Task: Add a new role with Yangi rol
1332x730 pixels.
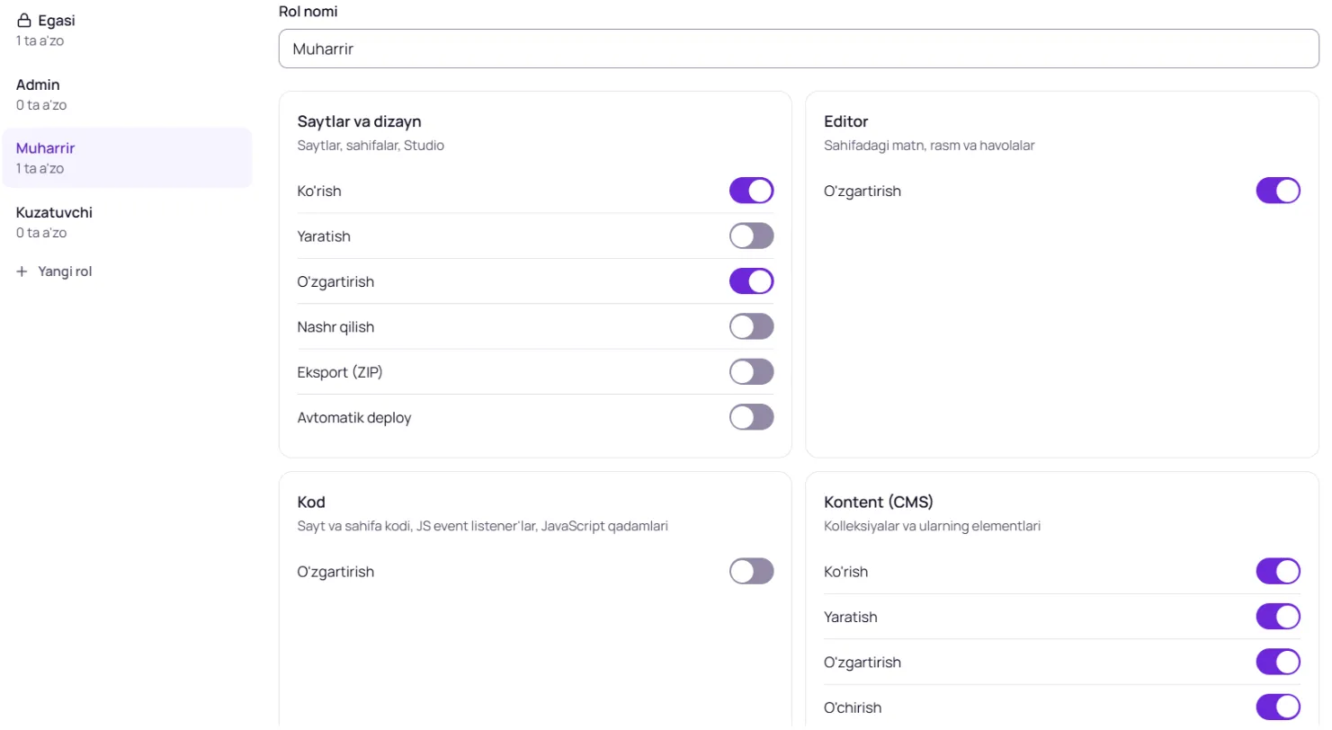Action: (x=54, y=272)
